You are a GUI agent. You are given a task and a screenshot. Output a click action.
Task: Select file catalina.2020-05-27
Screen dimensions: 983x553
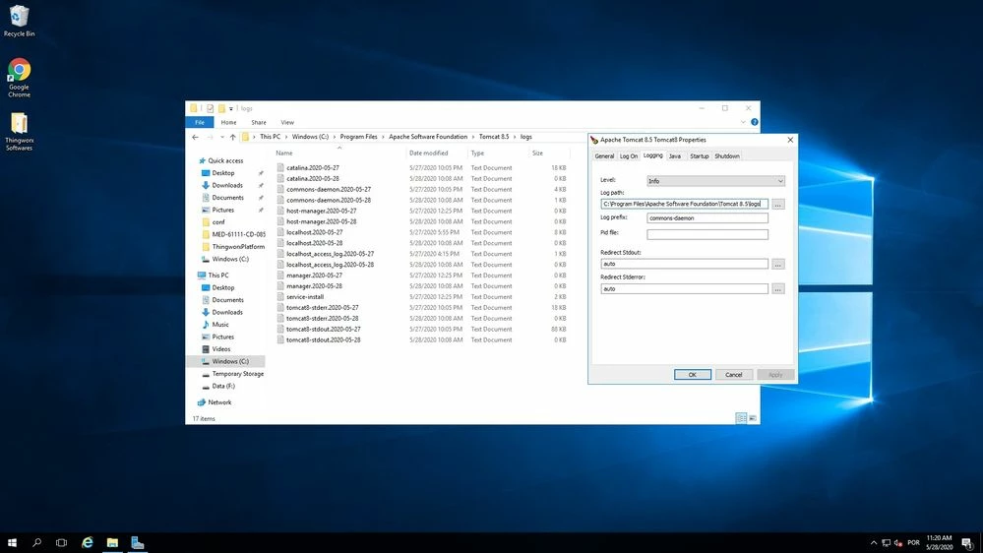[x=312, y=168]
